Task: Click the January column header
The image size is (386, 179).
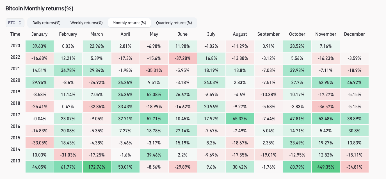Action: pos(39,34)
